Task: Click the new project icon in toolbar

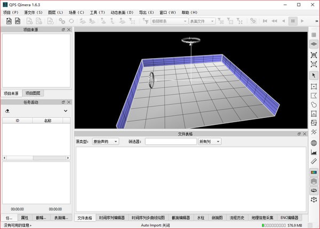Action: pyautogui.click(x=9, y=21)
